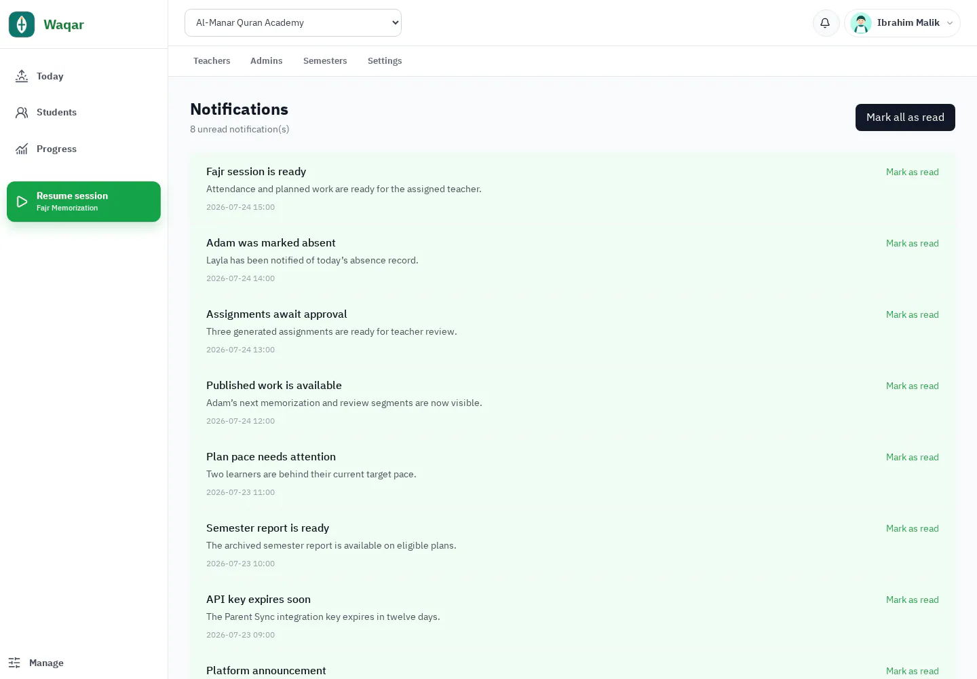The width and height of the screenshot is (977, 679).
Task: Mark 'Assignments await approval' as read
Action: 912,315
